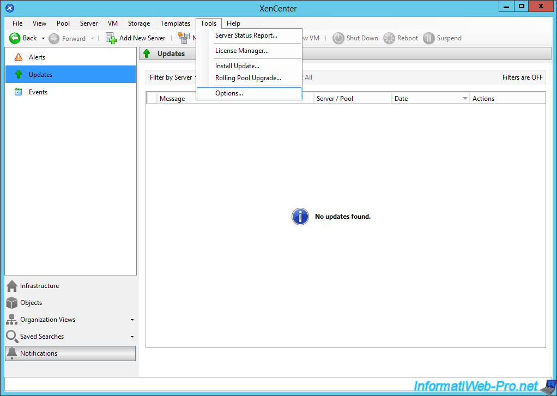557x396 pixels.
Task: Click the green Back arrow icon
Action: 15,38
